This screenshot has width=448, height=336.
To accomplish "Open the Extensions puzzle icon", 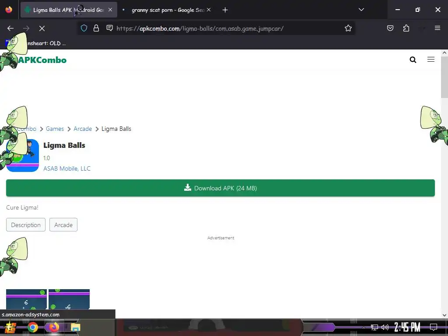I will point(406,28).
